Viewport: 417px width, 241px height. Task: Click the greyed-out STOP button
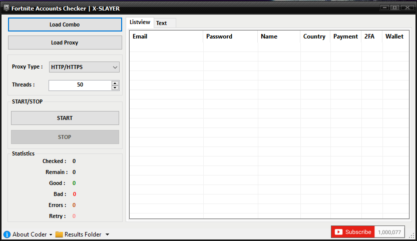pos(65,137)
